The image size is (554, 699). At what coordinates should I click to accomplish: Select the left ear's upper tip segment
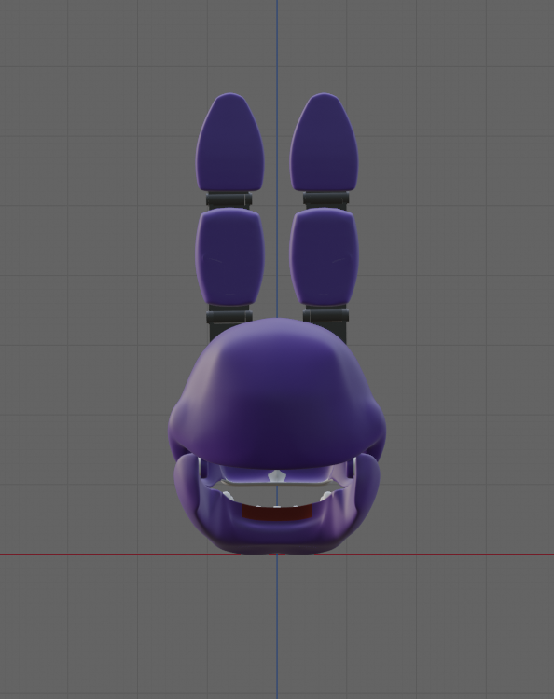click(x=229, y=143)
